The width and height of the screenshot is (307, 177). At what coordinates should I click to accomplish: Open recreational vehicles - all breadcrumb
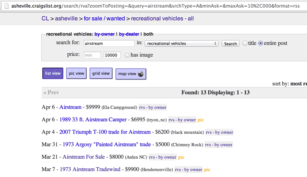[x=162, y=18]
